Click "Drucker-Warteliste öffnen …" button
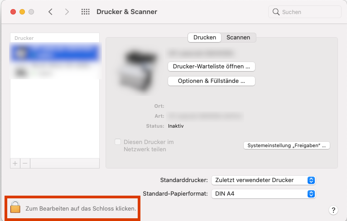Viewport: 347px width, 221px height. coord(212,67)
